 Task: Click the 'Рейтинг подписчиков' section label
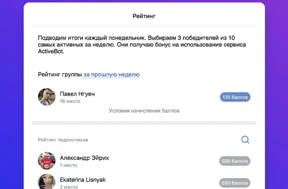[x=63, y=140]
